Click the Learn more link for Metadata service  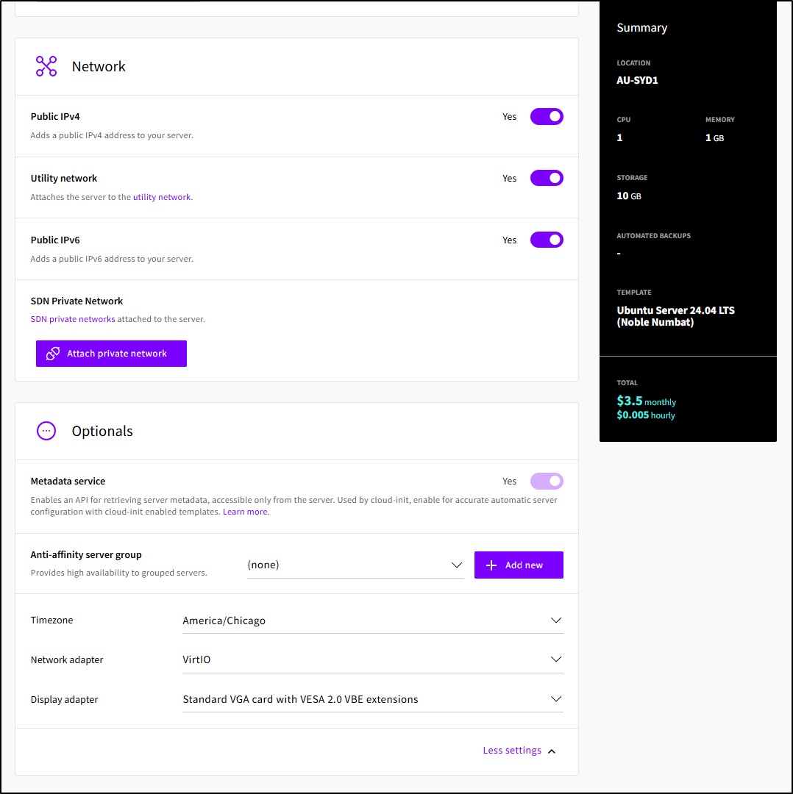click(x=245, y=512)
